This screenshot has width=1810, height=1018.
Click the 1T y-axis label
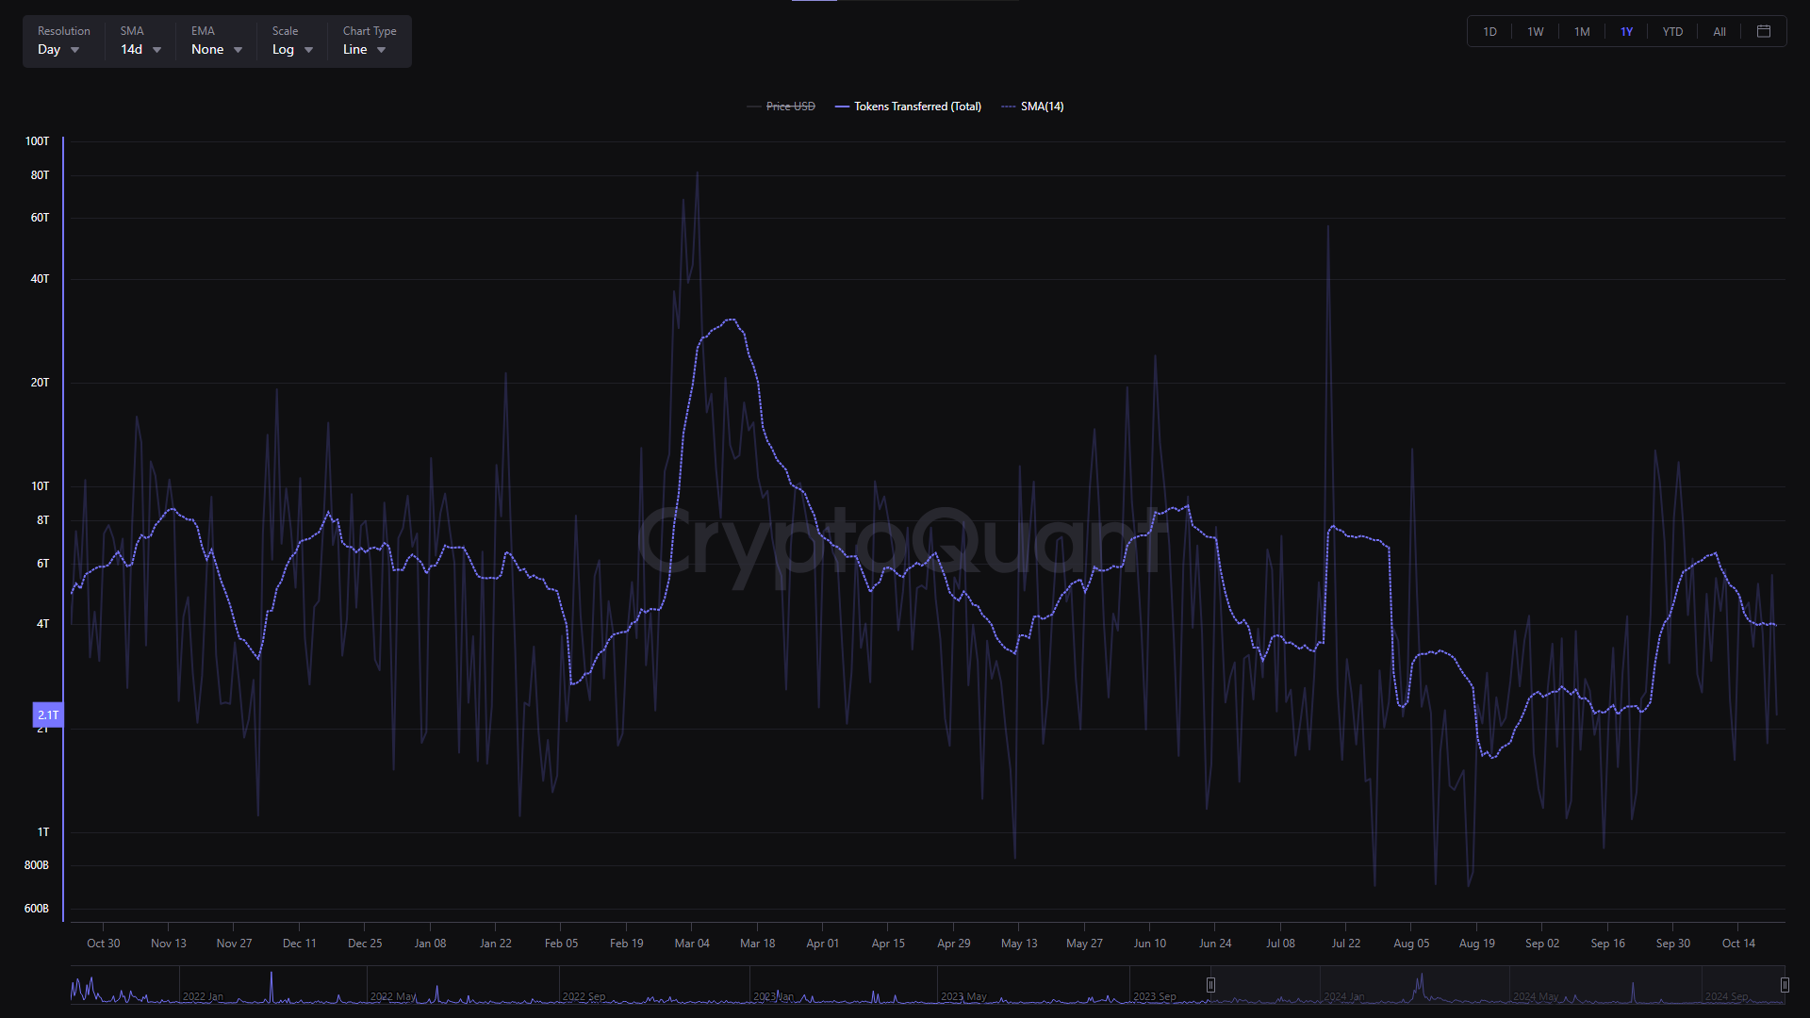42,832
